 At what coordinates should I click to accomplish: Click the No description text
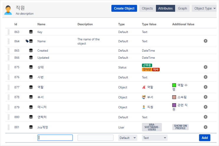pos(24,14)
